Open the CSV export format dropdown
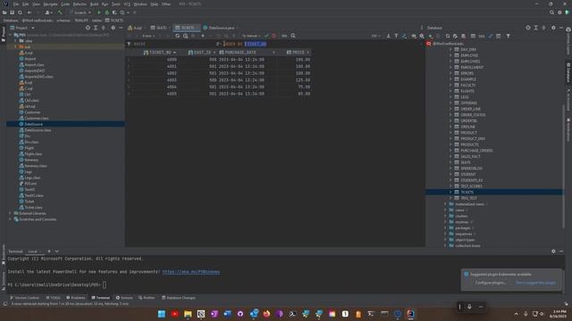572x321 pixels. tap(375, 36)
